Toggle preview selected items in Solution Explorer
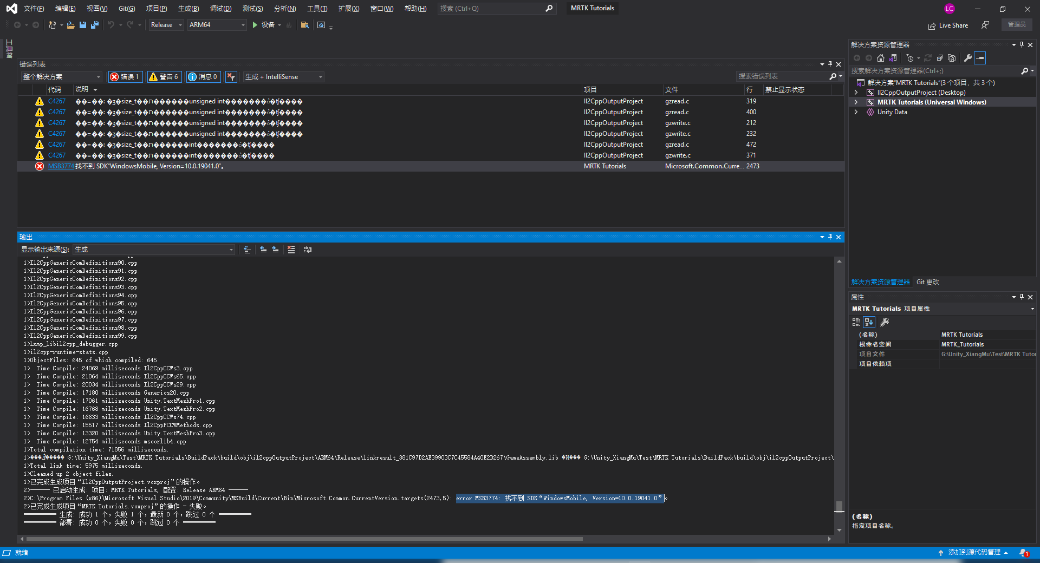The image size is (1040, 563). point(980,58)
